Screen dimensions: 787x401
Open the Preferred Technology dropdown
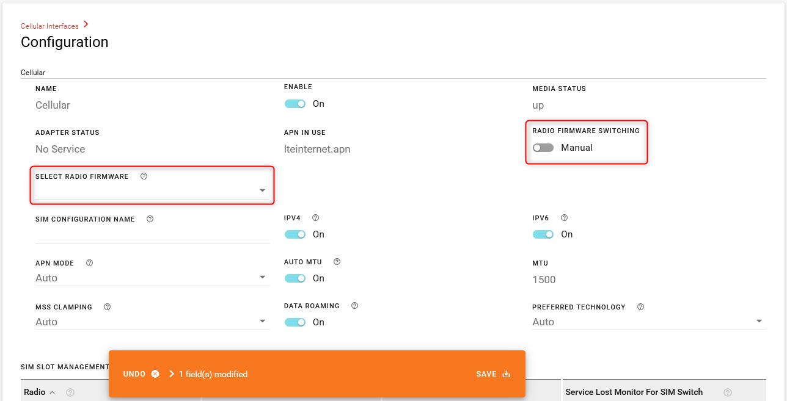[648, 322]
